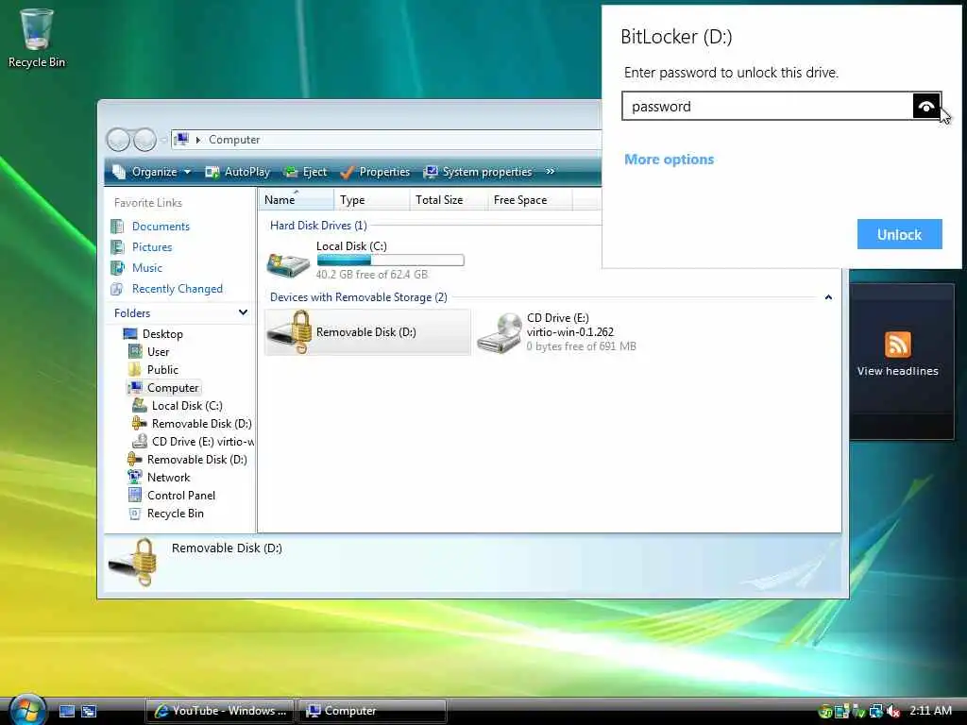Click the muted volume tray icon
The width and height of the screenshot is (967, 725).
click(x=892, y=711)
